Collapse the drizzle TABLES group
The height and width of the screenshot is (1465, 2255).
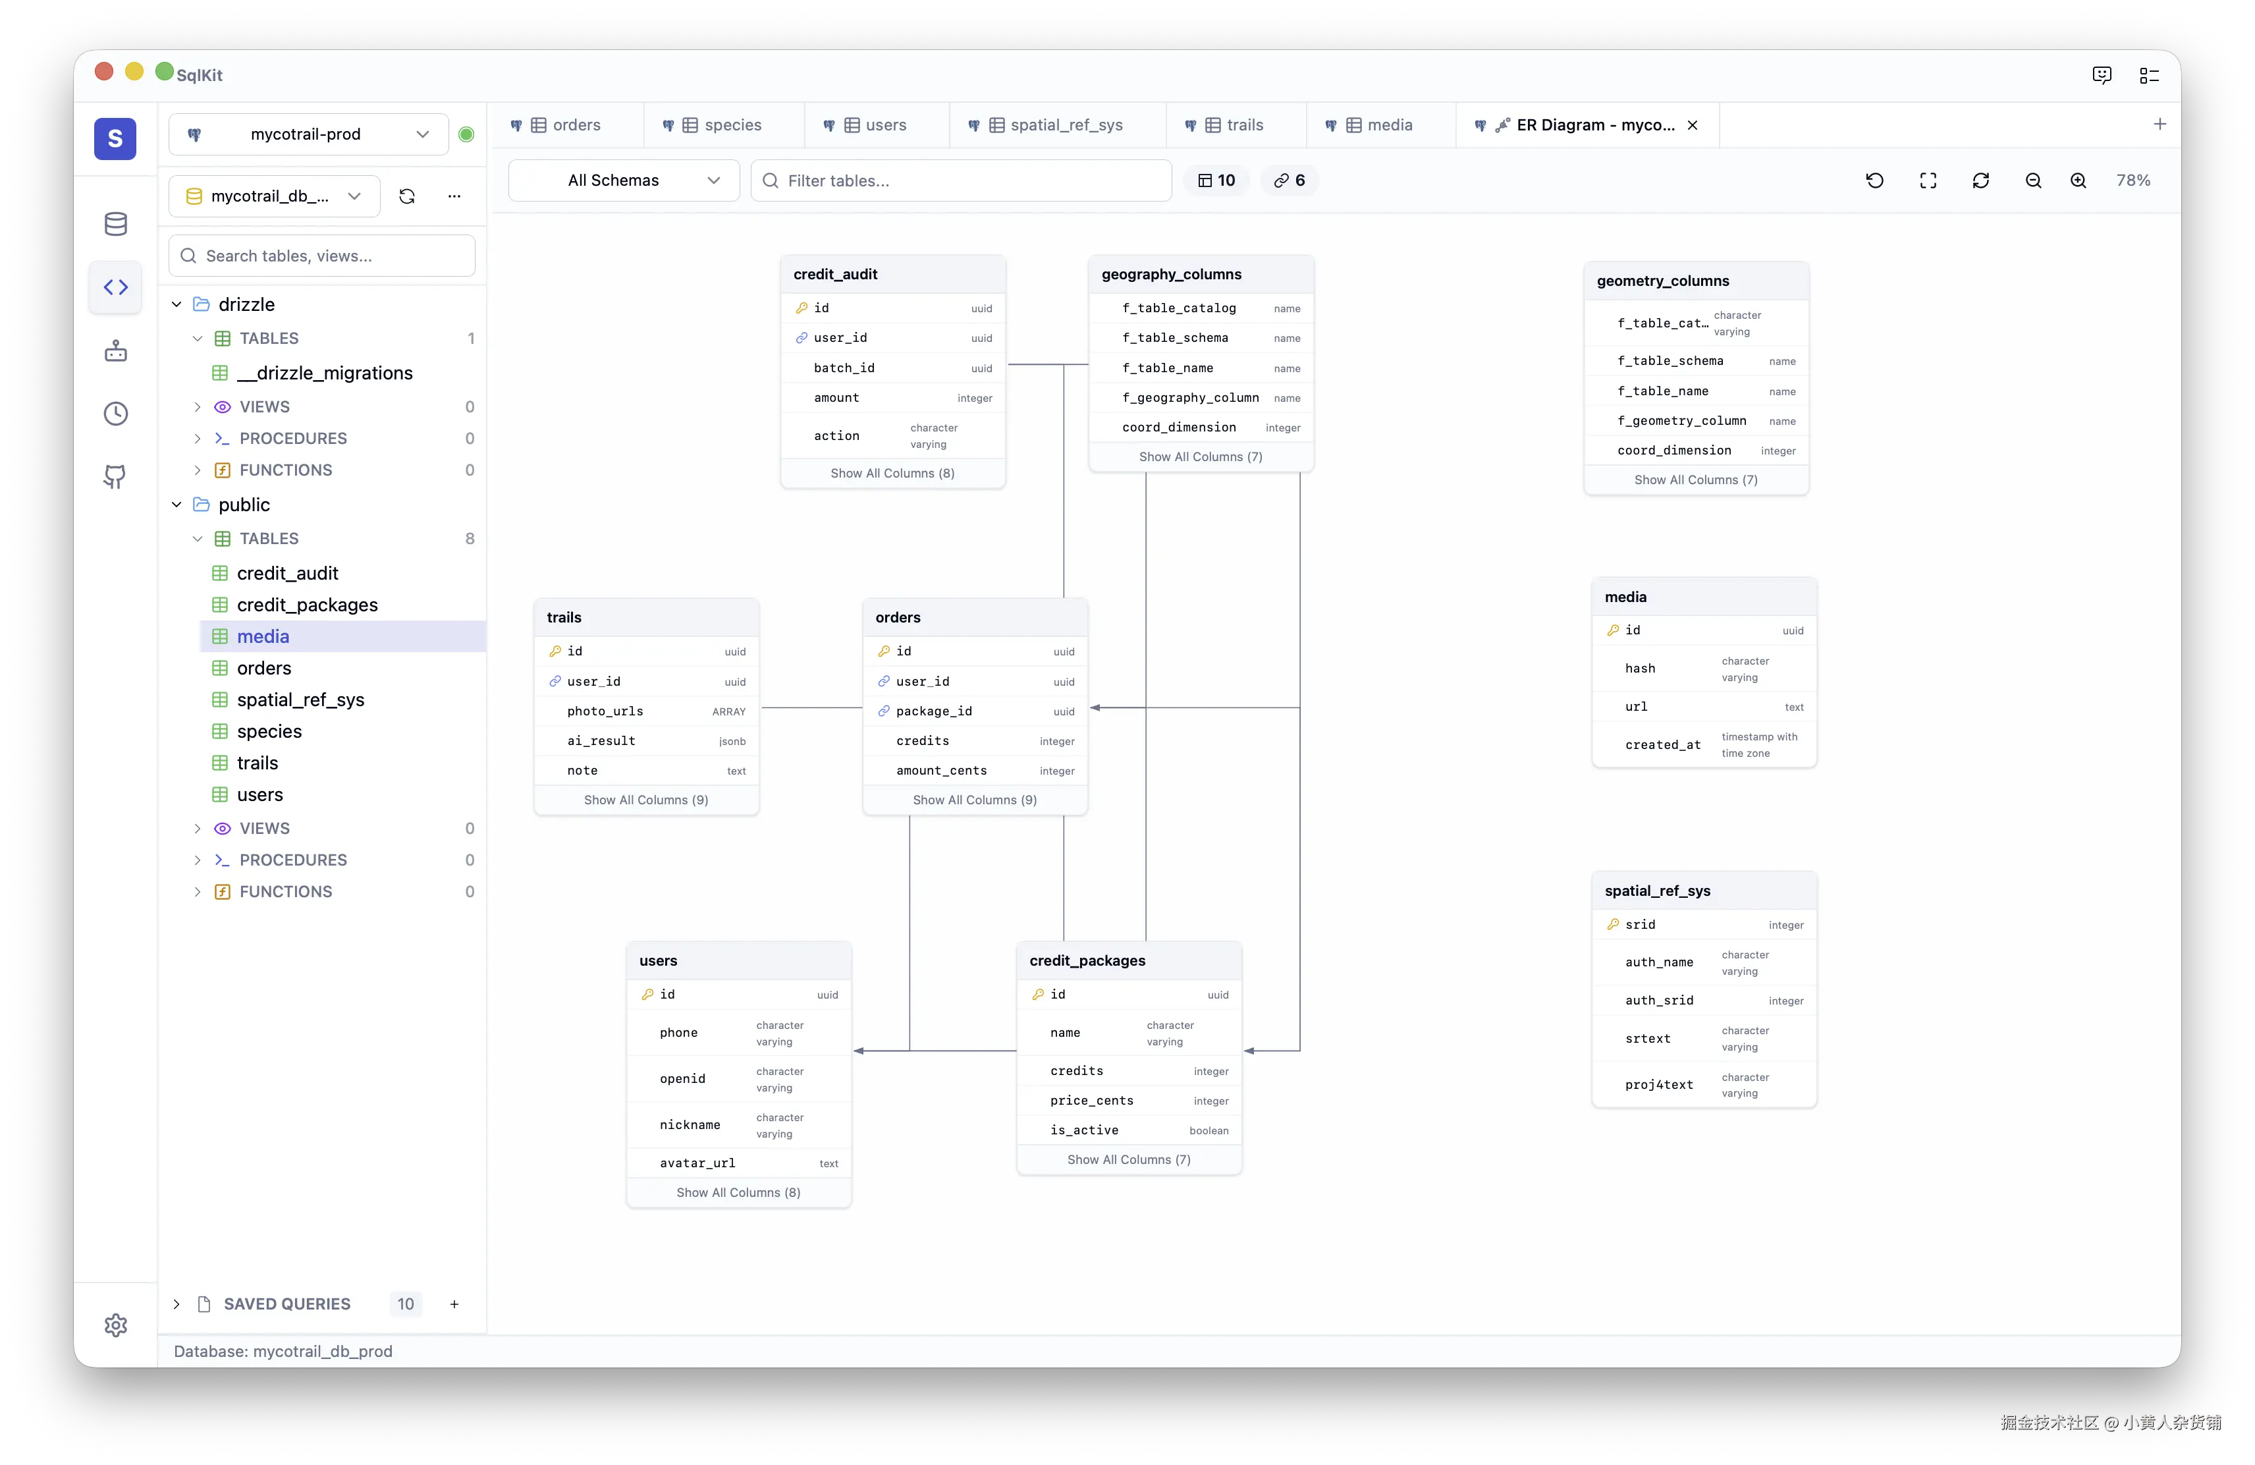197,339
